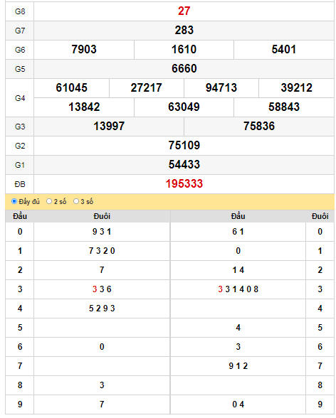
Task: Click the left 'Đầu' column header
Action: click(20, 216)
